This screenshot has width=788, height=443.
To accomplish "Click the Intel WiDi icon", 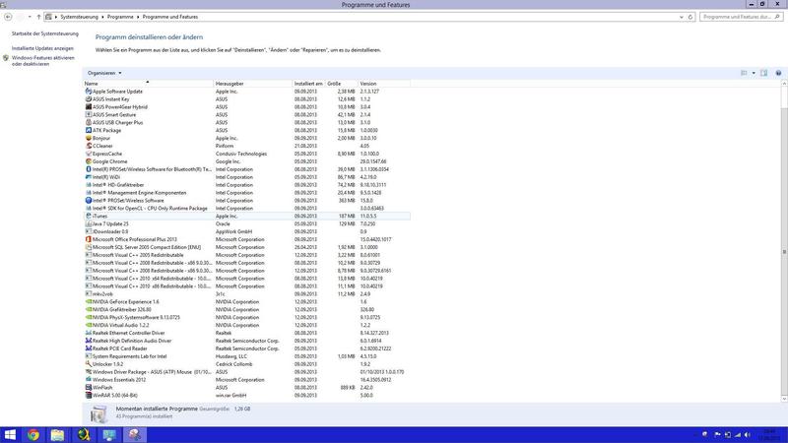I will (89, 177).
